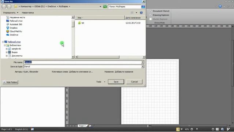The width and height of the screenshot is (234, 132).
Task: Click the Авторы value Kuzin, Alexander
Action: click(31, 72)
